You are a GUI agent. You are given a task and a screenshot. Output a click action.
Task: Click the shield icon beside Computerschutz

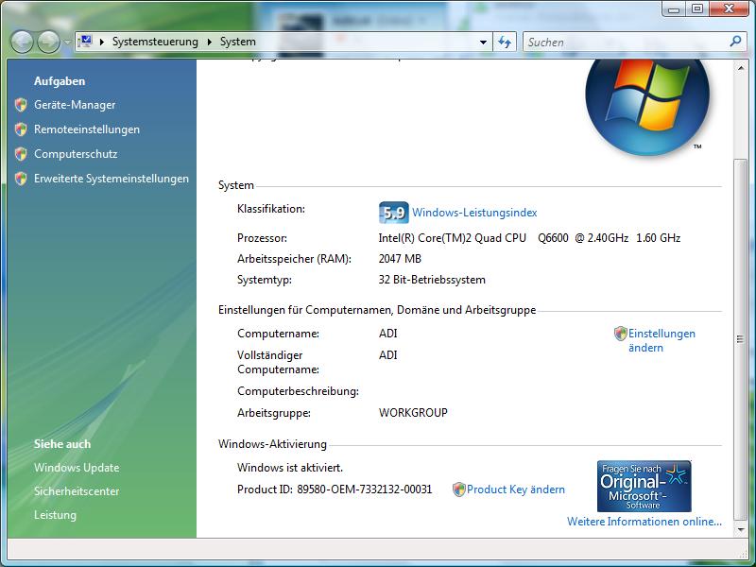click(21, 154)
